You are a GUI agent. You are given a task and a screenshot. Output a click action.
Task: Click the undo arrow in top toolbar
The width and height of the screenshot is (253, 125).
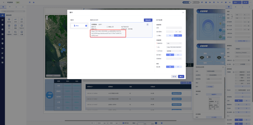pyautogui.click(x=218, y=2)
